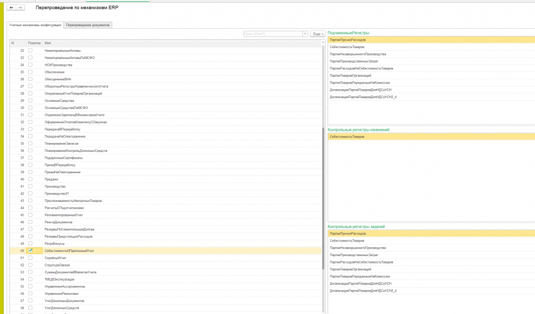Check the ТМЦВЭксплуатации checkbox
Viewport: 535px width, 314px height.
tap(30, 279)
